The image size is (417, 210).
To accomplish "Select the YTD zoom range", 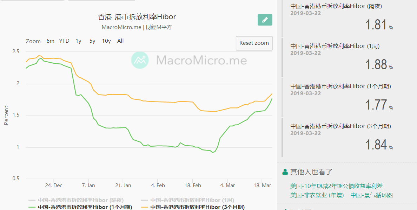I will click(x=64, y=41).
